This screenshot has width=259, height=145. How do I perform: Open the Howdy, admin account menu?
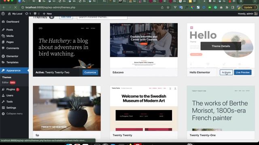point(247,14)
